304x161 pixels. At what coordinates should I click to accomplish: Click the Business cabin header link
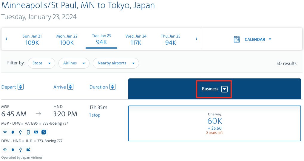tap(210, 89)
